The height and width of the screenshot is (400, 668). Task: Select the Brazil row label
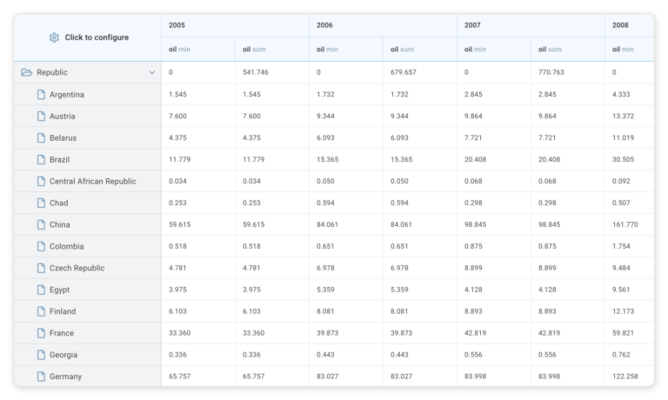pos(59,160)
